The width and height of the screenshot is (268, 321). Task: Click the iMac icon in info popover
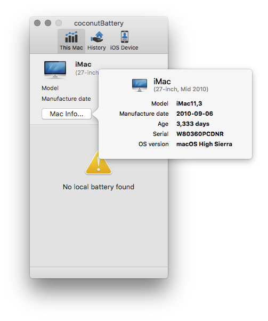pyautogui.click(x=140, y=85)
